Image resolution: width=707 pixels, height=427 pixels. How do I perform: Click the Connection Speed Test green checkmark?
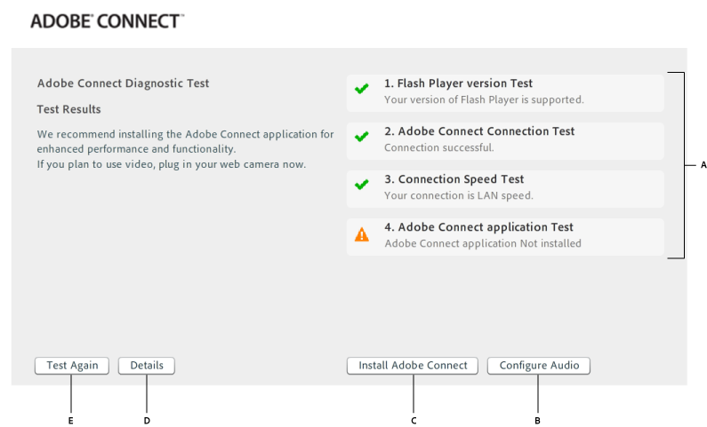(362, 185)
